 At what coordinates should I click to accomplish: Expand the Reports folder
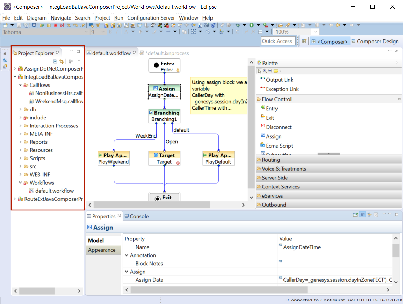pyautogui.click(x=20, y=142)
